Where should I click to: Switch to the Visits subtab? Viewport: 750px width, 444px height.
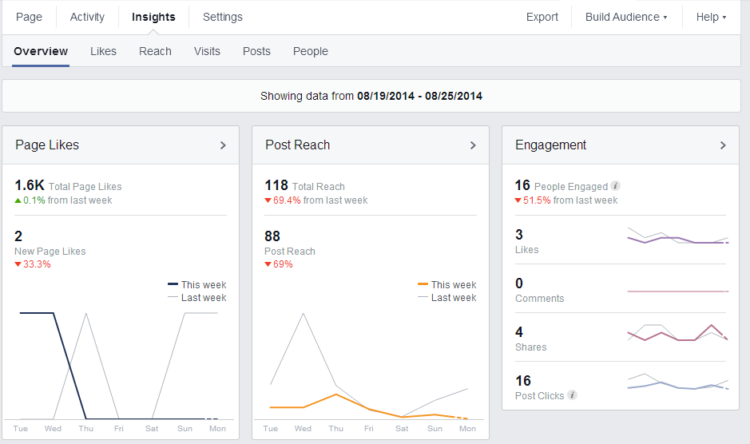[207, 51]
